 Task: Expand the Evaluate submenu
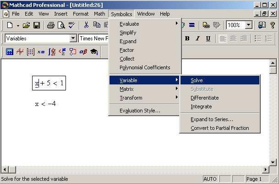145,24
